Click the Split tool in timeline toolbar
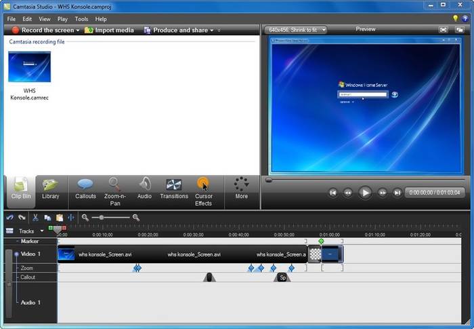 (x=71, y=218)
